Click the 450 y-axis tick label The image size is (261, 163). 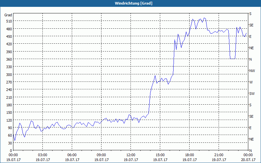click(x=9, y=37)
